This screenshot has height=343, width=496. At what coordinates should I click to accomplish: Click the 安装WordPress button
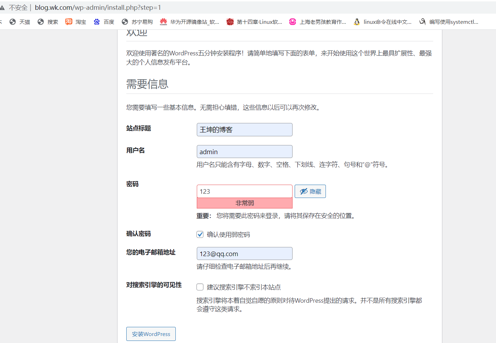point(151,334)
